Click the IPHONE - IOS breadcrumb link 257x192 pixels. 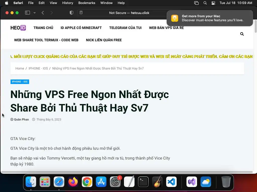[38, 68]
